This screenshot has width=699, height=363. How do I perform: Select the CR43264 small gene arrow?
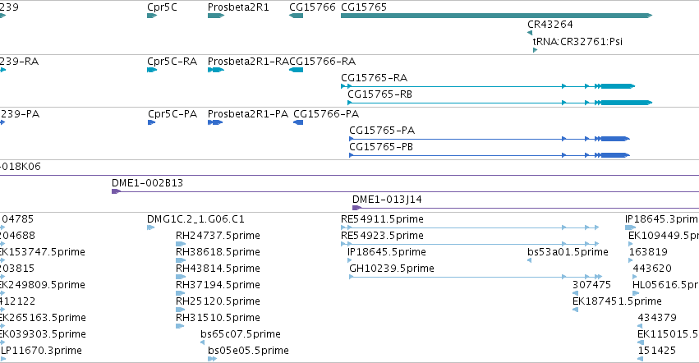pos(530,33)
